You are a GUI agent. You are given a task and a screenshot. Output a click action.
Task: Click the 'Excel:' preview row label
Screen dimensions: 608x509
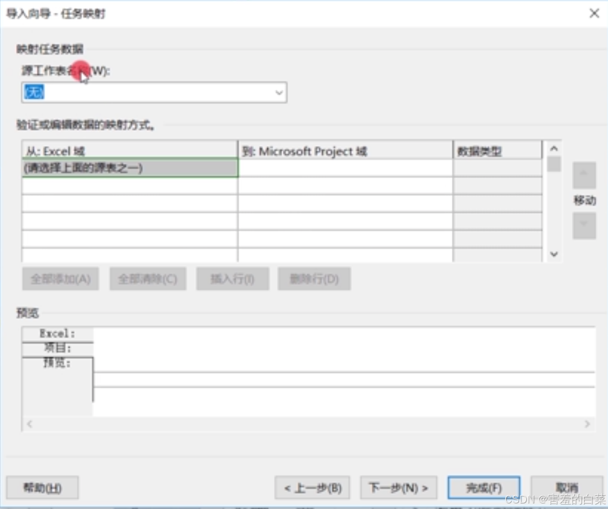click(x=57, y=334)
